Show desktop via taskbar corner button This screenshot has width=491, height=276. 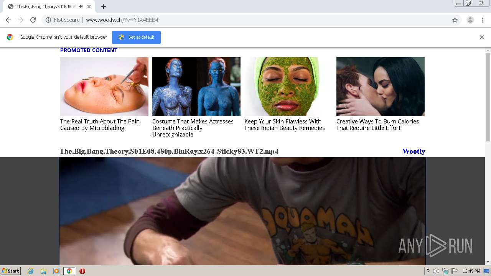coord(486,271)
